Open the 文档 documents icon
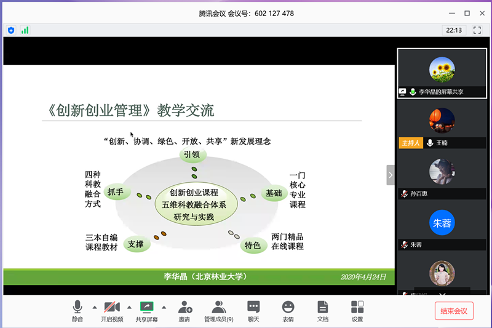The width and height of the screenshot is (492, 328). 323,310
